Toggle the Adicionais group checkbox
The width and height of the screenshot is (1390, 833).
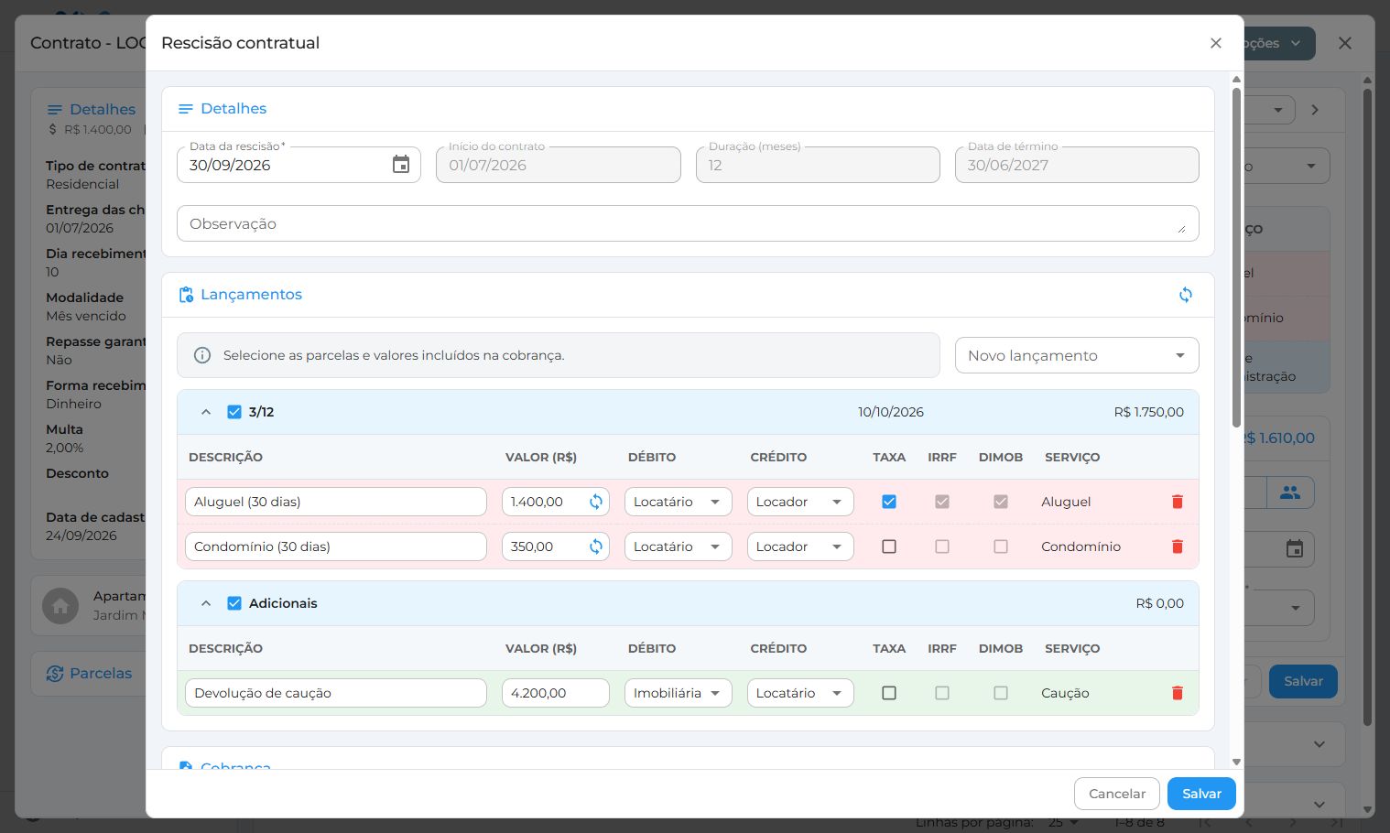(x=234, y=603)
